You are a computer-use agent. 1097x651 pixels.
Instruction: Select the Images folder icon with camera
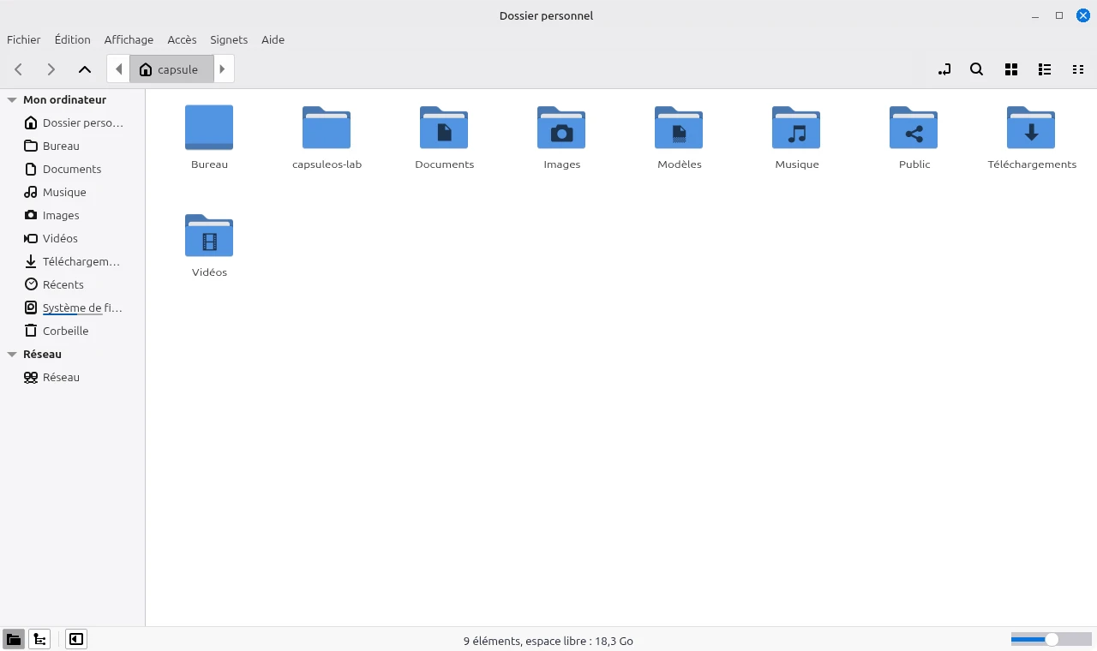click(561, 127)
